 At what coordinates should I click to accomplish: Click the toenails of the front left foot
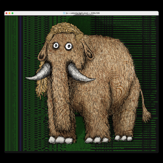(x=61, y=140)
